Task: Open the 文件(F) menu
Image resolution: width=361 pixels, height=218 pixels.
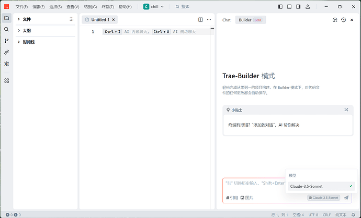Action: coord(21,7)
